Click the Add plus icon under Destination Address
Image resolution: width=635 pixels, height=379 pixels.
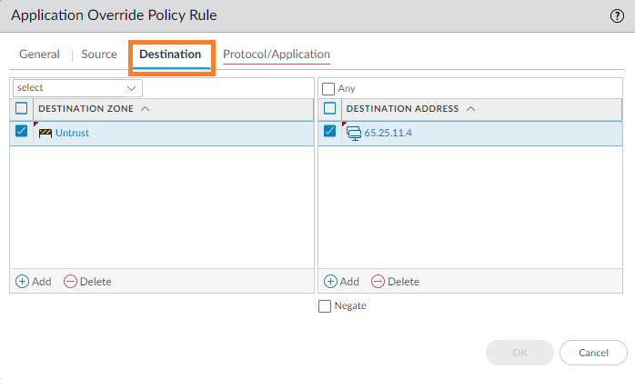[x=331, y=282]
